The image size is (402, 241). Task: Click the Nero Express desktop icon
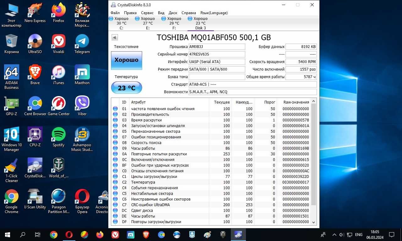pyautogui.click(x=35, y=13)
